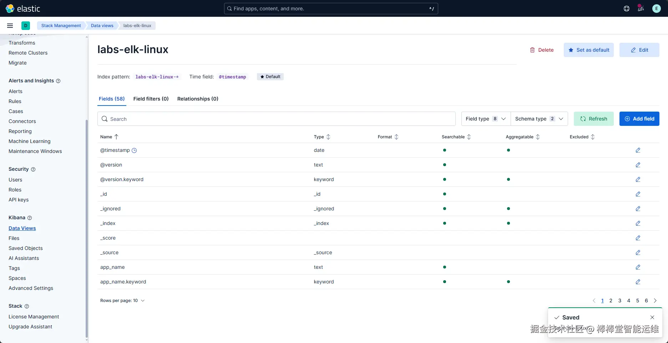Edit the app_name.keyword field pencil icon
668x343 pixels.
tap(638, 282)
